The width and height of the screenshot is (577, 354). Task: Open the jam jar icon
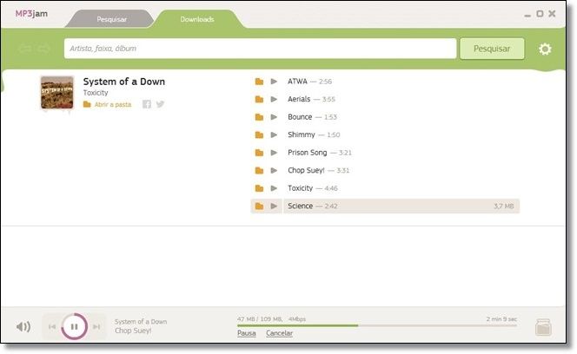543,327
